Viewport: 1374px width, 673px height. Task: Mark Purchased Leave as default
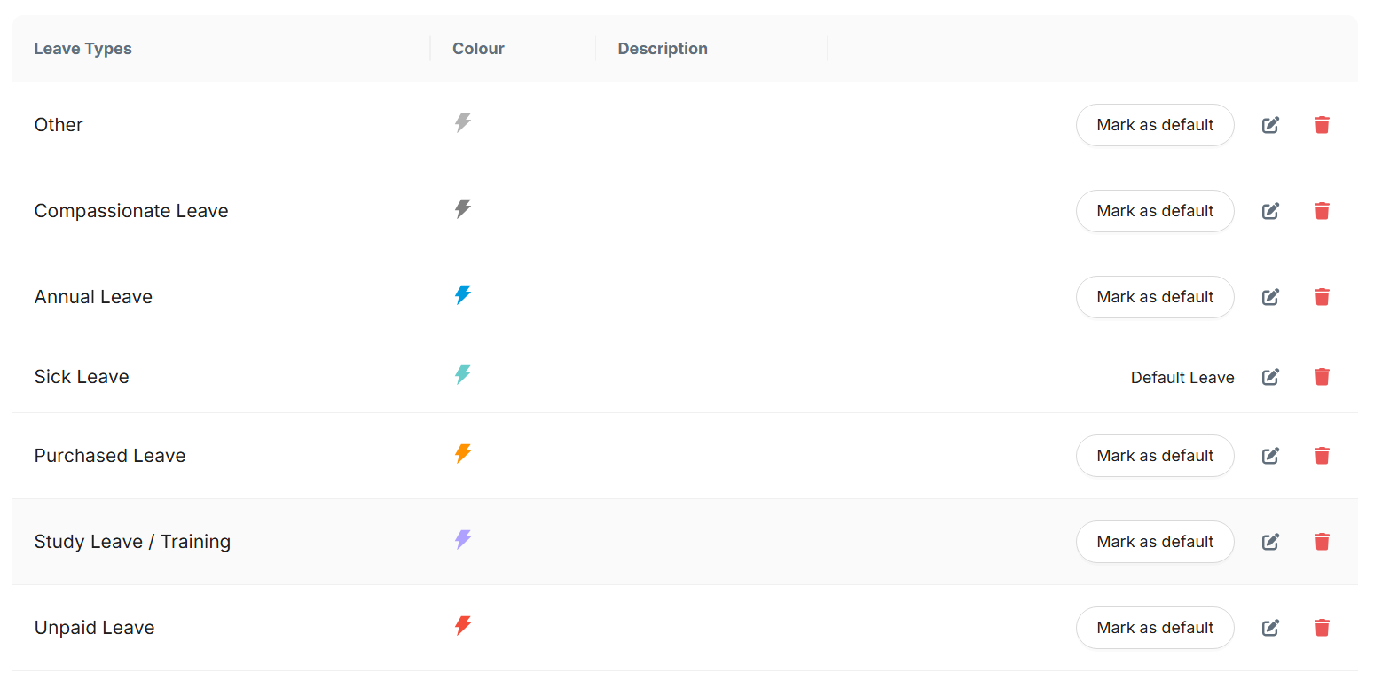click(x=1154, y=456)
